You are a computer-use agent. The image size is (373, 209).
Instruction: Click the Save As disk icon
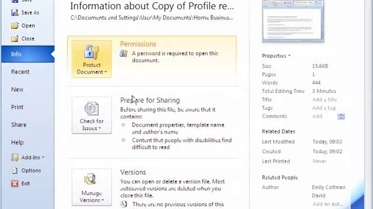click(x=15, y=13)
